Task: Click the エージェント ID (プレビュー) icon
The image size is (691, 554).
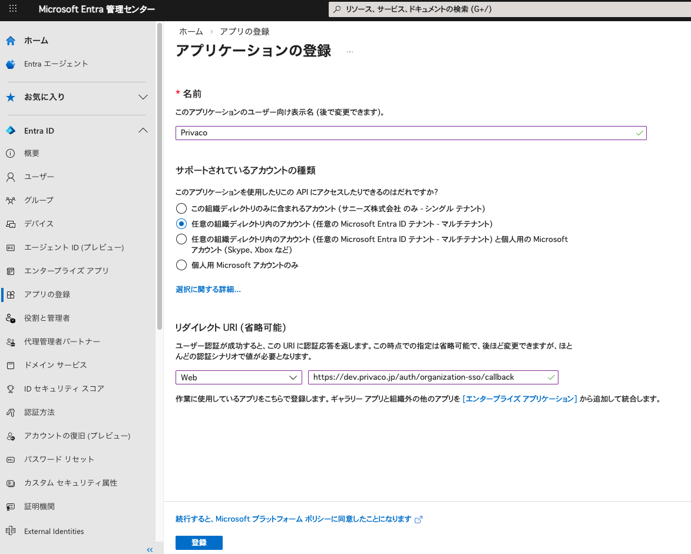Action: pos(11,248)
